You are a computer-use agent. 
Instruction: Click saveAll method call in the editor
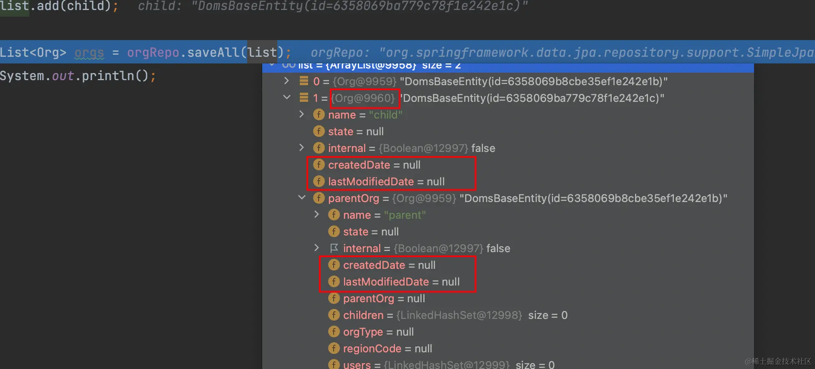point(213,53)
